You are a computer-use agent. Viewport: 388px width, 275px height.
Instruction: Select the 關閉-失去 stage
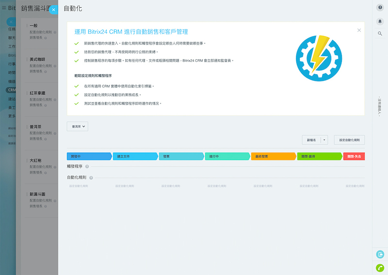(354, 157)
